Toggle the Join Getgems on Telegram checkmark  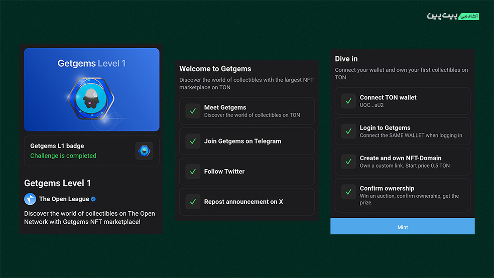[193, 141]
